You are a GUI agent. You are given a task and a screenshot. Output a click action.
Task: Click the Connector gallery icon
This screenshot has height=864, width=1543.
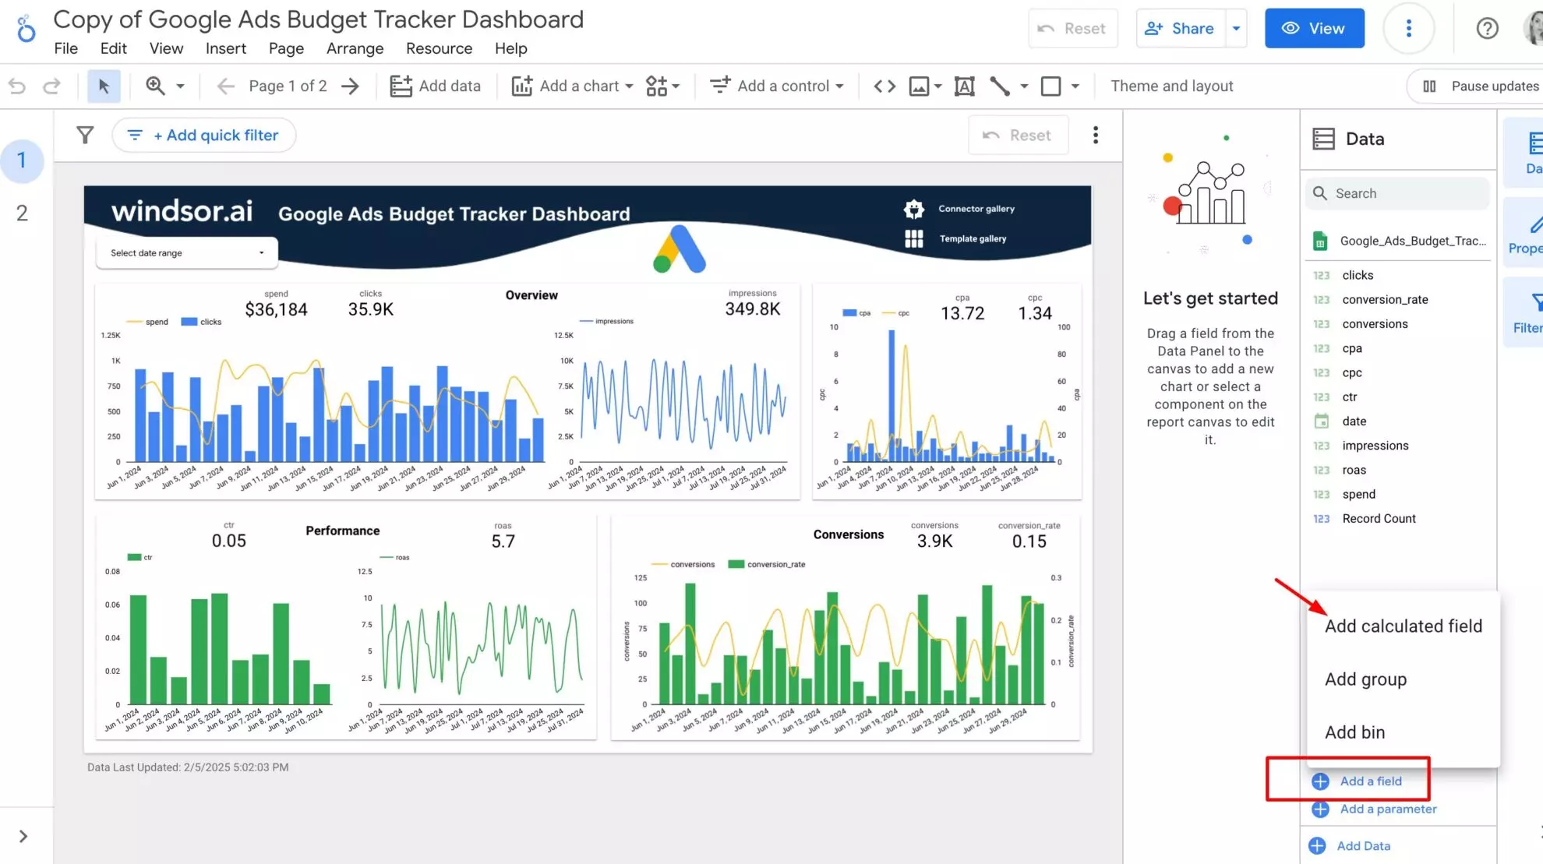click(914, 209)
